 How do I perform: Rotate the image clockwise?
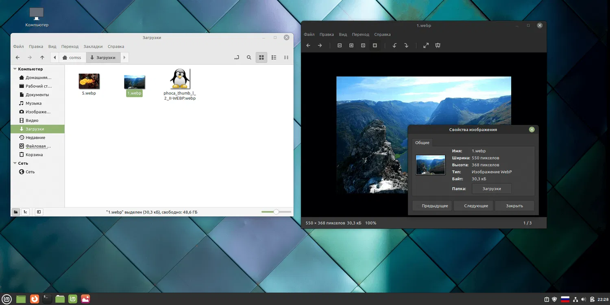(x=406, y=46)
